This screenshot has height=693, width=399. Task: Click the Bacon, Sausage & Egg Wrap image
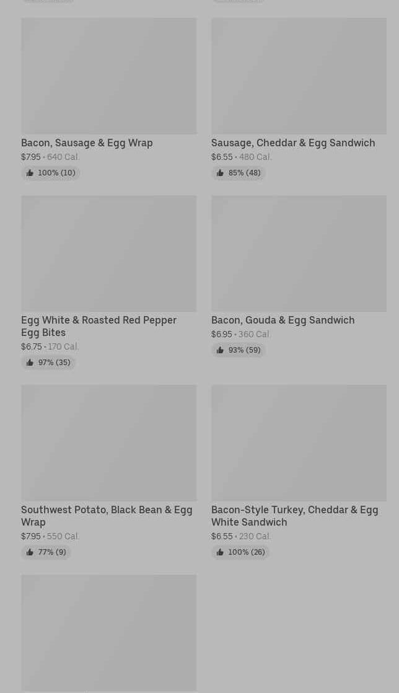[108, 76]
